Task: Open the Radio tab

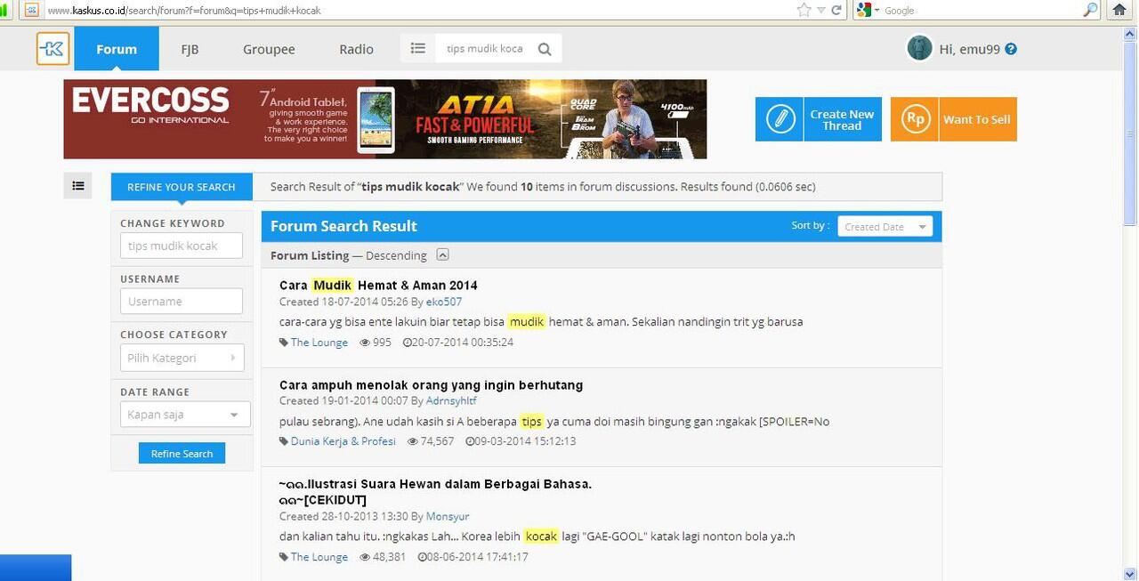Action: coord(356,49)
